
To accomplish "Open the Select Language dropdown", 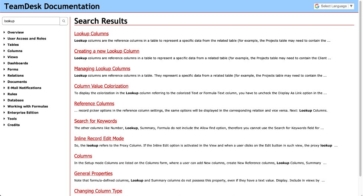I will [x=333, y=6].
